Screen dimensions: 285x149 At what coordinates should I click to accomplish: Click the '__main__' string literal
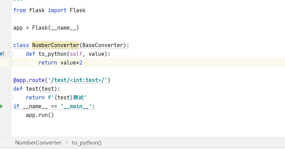76,106
